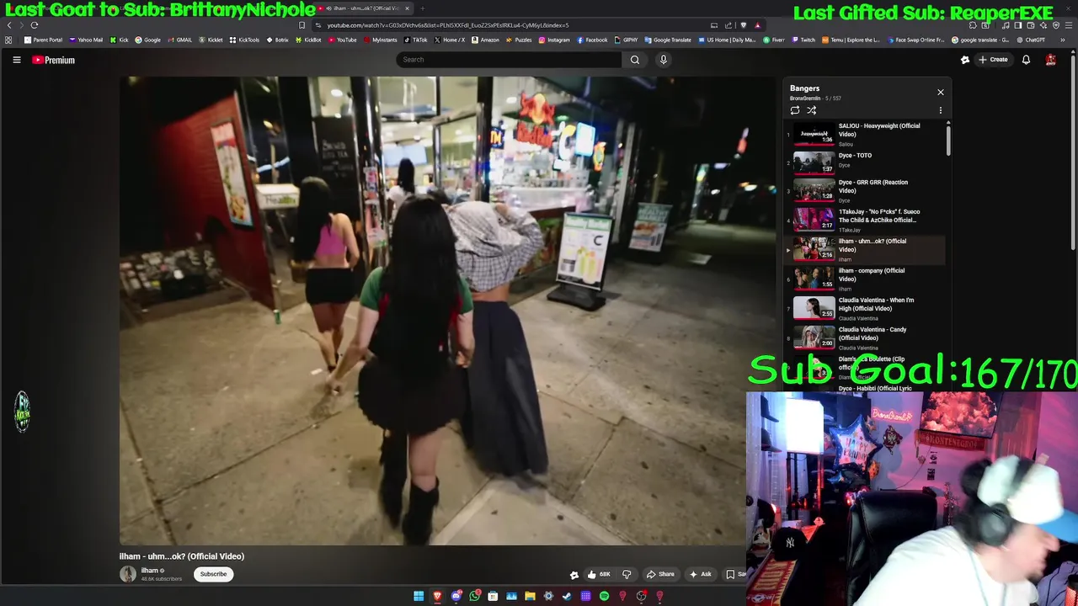The width and height of the screenshot is (1078, 606).
Task: Play SALIOU - Heavyweight playlist video
Action: (x=864, y=134)
